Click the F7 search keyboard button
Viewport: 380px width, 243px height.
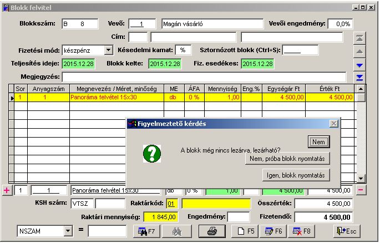pyautogui.click(x=146, y=231)
